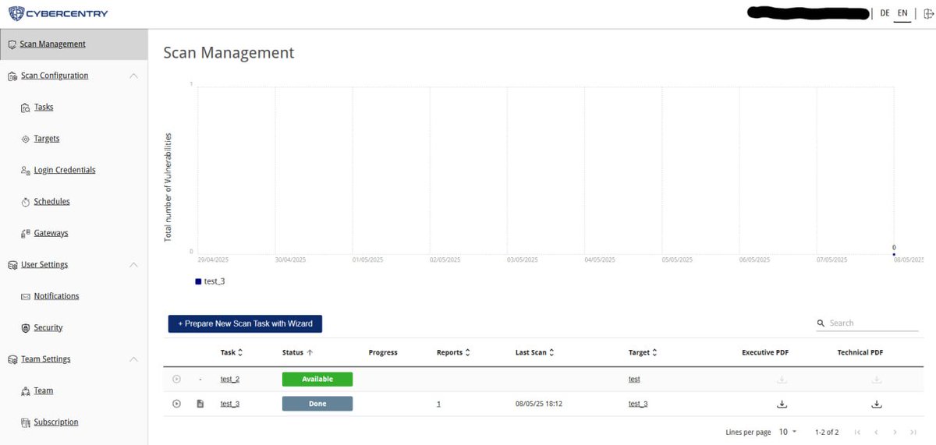Click the Gateways icon in sidebar
This screenshot has height=445, width=936.
point(26,233)
